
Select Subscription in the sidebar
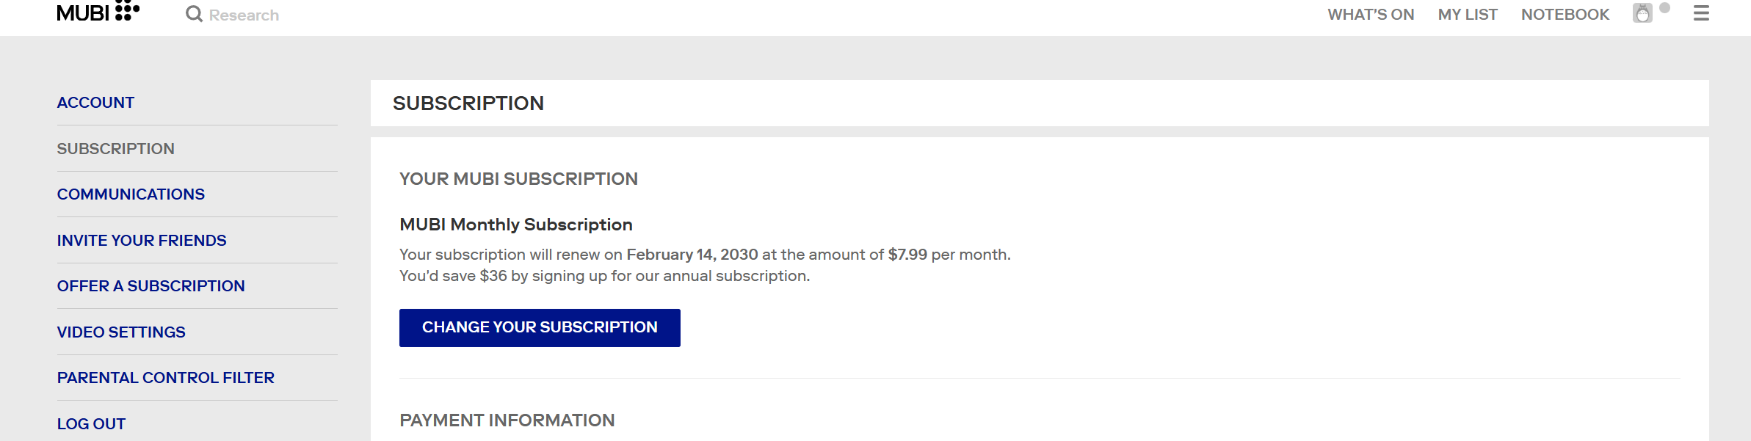115,149
